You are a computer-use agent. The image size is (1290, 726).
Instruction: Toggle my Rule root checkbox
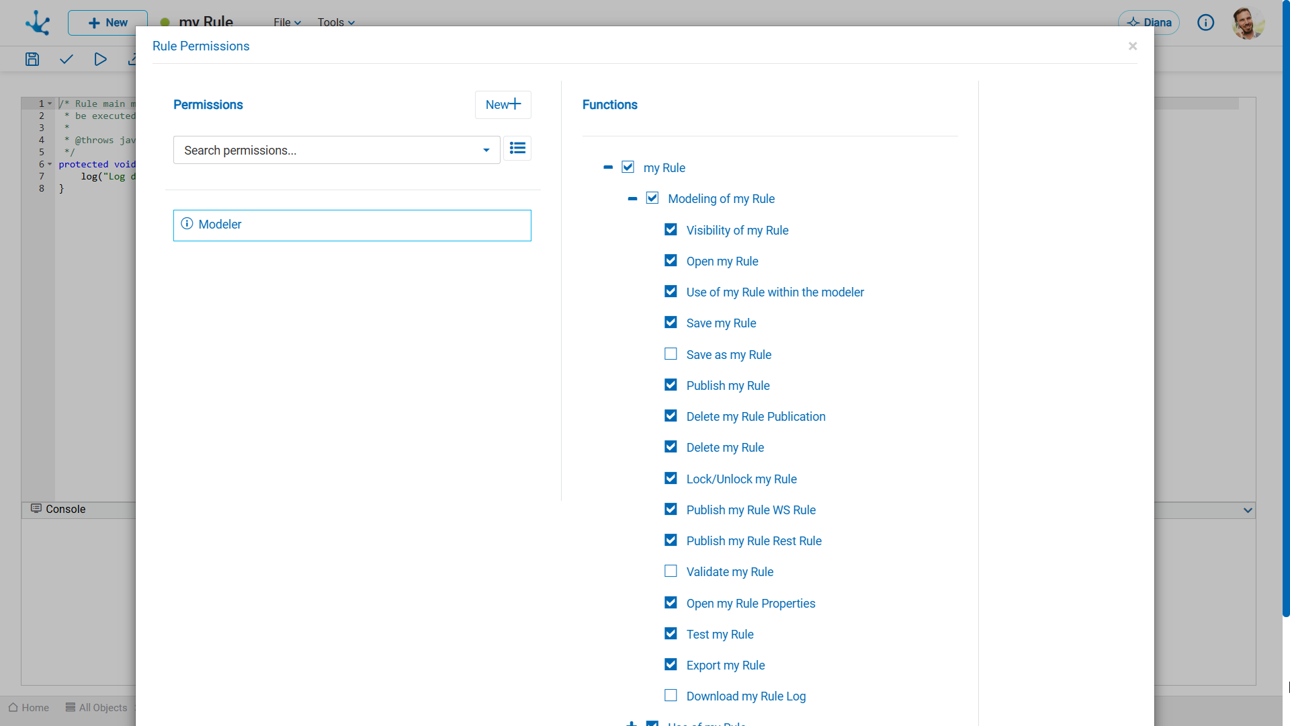click(x=628, y=167)
